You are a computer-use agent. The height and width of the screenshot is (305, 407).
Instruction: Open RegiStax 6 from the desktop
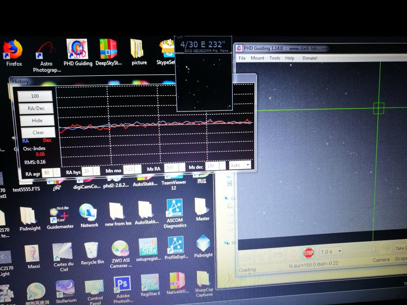tap(150, 285)
